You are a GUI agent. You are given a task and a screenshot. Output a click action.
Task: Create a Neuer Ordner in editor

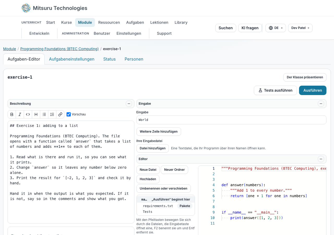pyautogui.click(x=174, y=170)
